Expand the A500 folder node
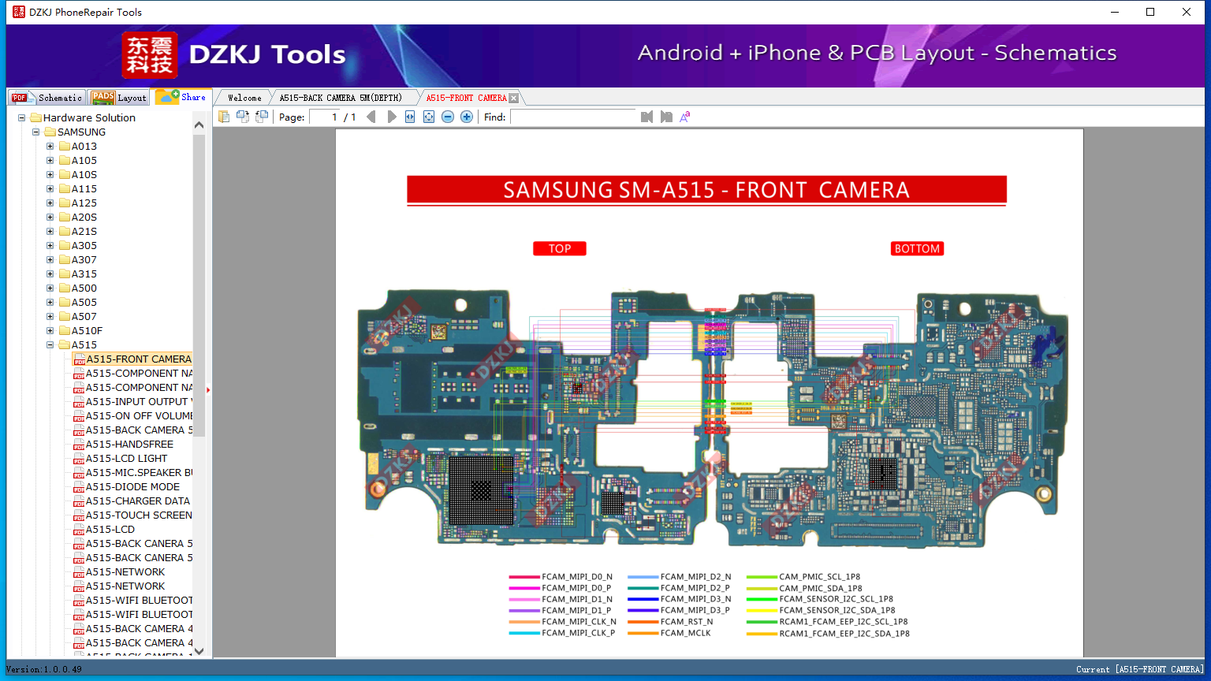The width and height of the screenshot is (1211, 681). coord(50,288)
